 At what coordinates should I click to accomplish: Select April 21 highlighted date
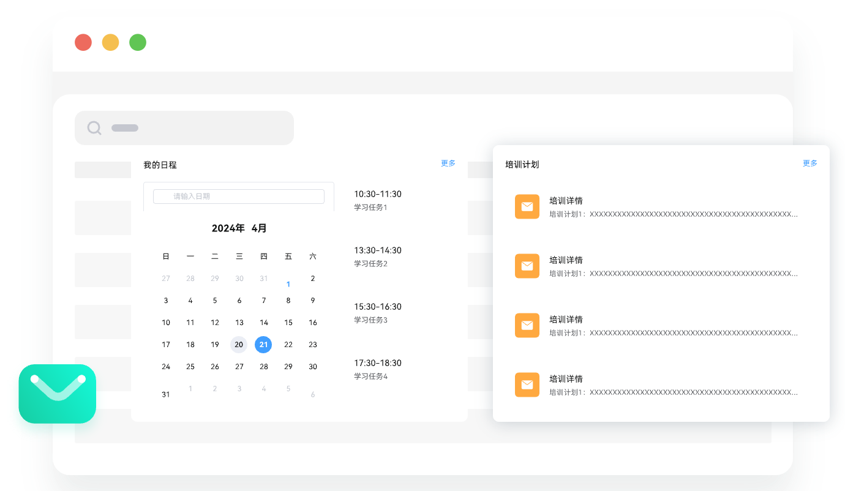point(263,345)
